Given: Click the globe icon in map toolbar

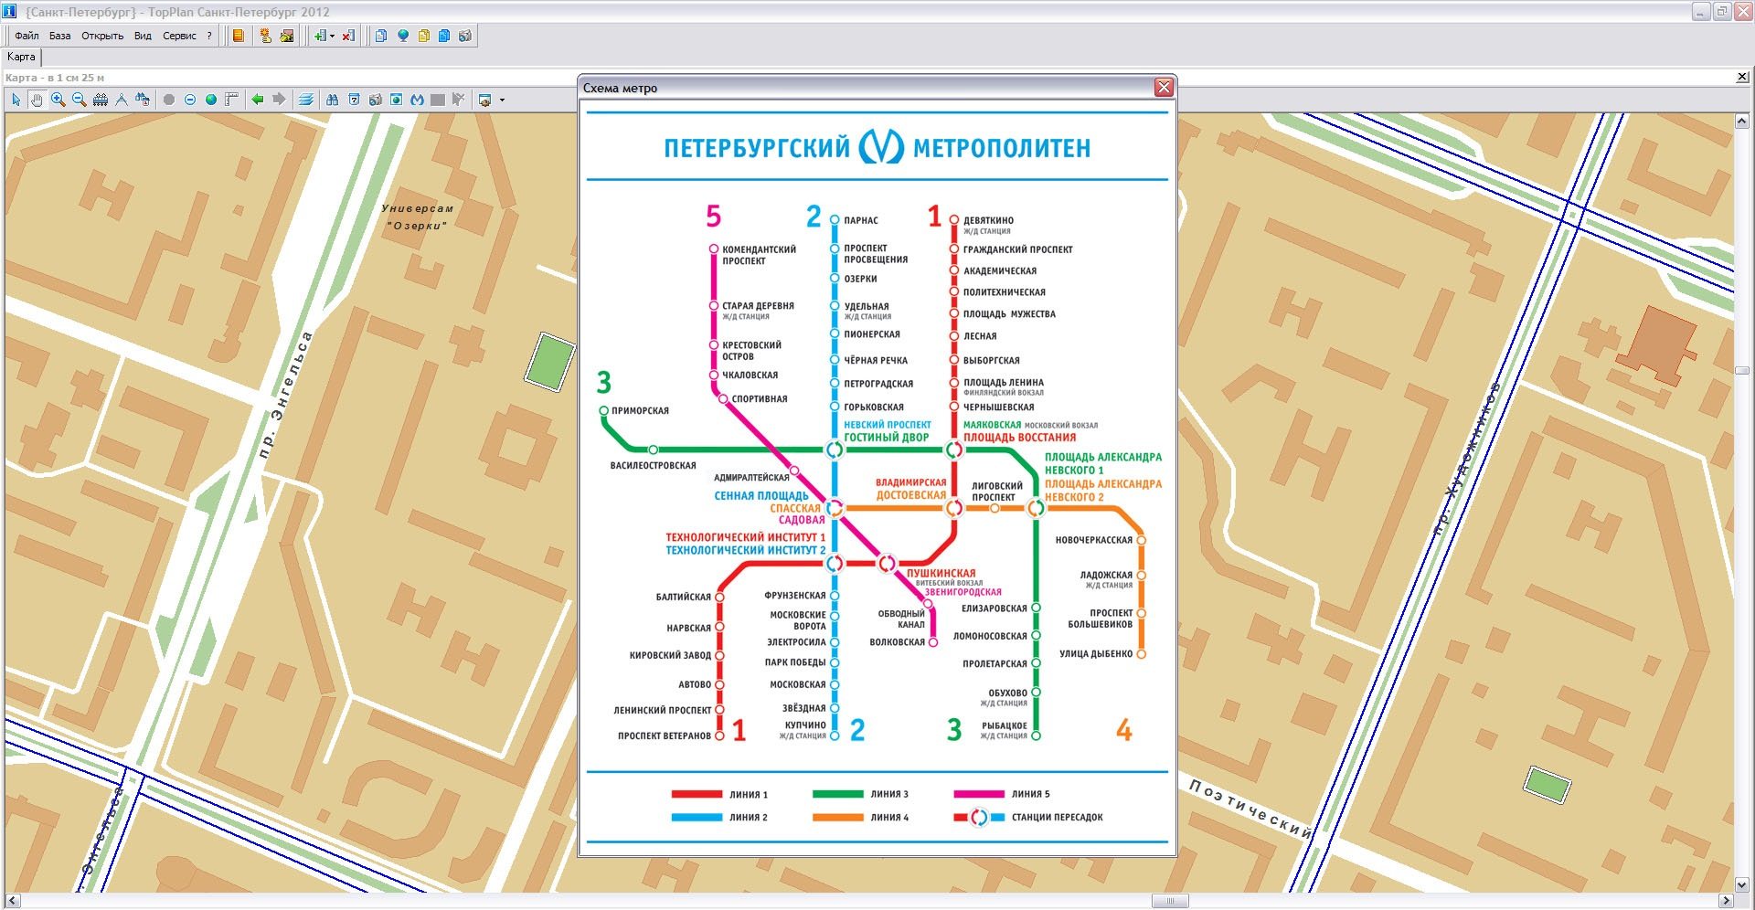Looking at the screenshot, I should pyautogui.click(x=211, y=100).
